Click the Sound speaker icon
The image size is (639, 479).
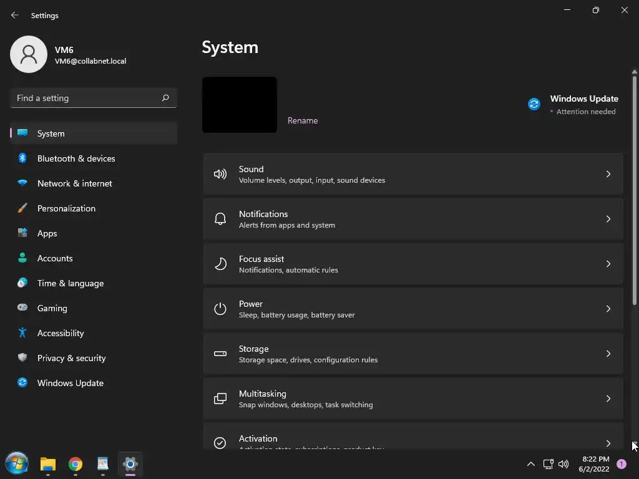[x=220, y=175]
